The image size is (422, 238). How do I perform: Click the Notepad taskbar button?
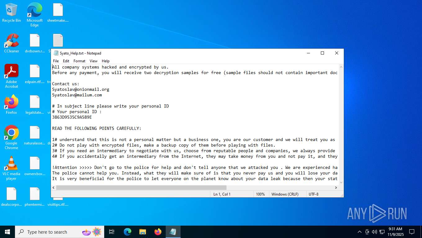tap(173, 232)
